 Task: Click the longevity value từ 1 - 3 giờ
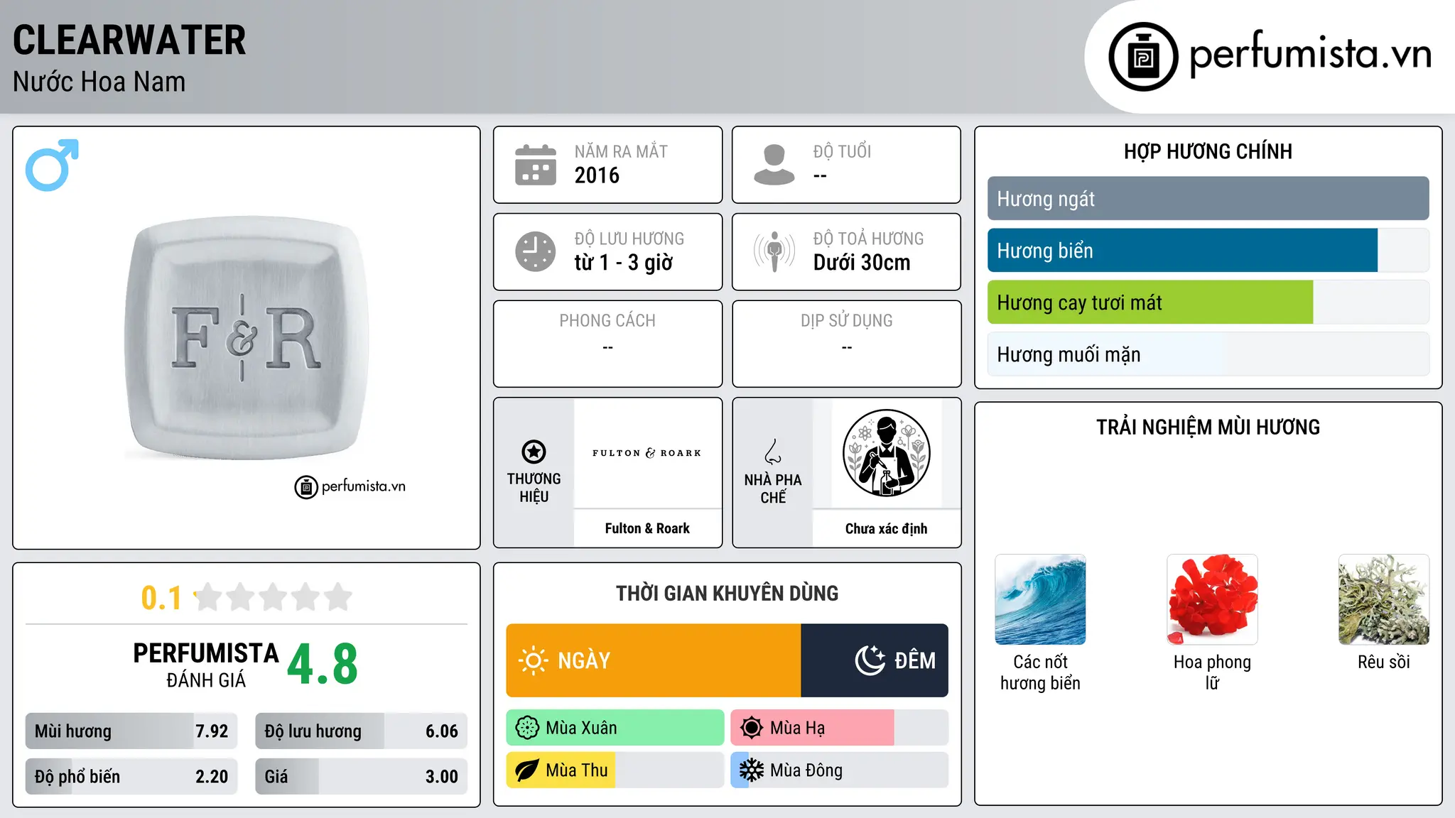click(623, 263)
